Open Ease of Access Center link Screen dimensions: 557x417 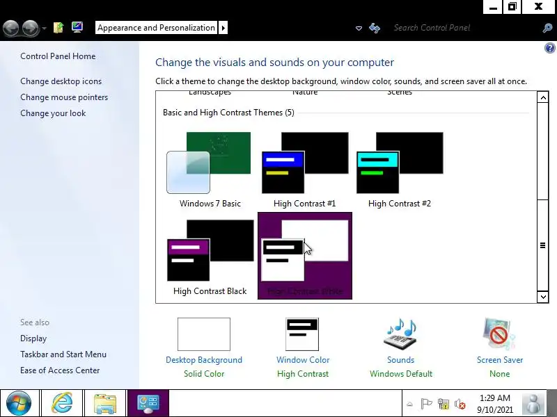pyautogui.click(x=60, y=370)
